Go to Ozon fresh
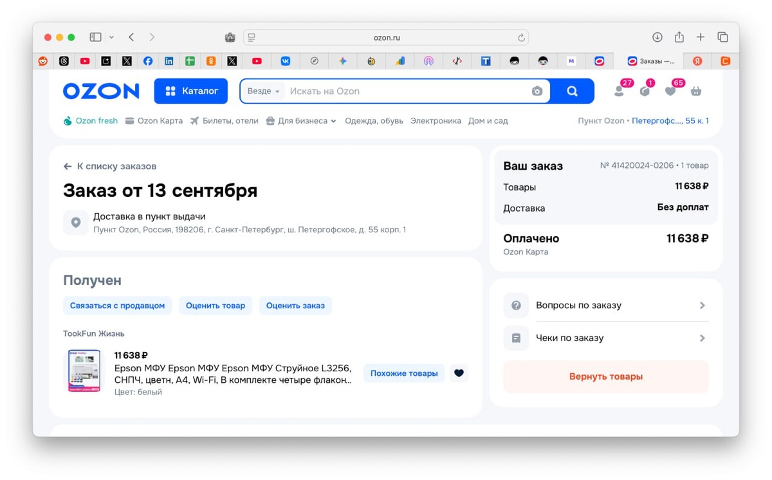 coord(91,121)
